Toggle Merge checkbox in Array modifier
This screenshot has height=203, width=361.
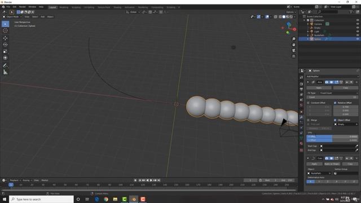coord(309,120)
